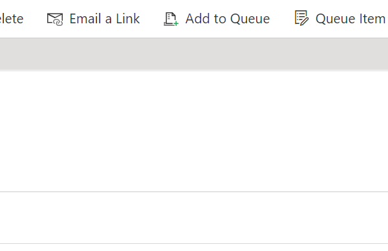Click the partially visible Delete command

coord(12,19)
